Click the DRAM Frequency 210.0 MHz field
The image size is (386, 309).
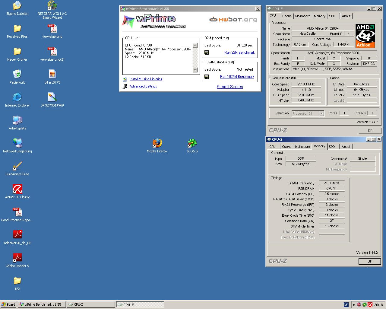point(332,183)
